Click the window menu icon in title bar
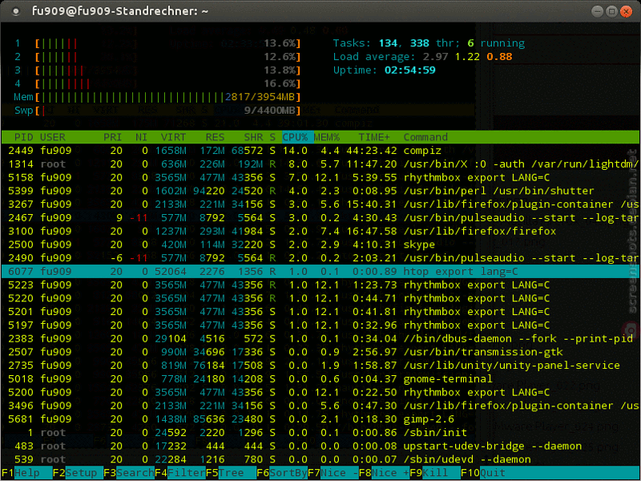The height and width of the screenshot is (481, 641). coord(16,11)
